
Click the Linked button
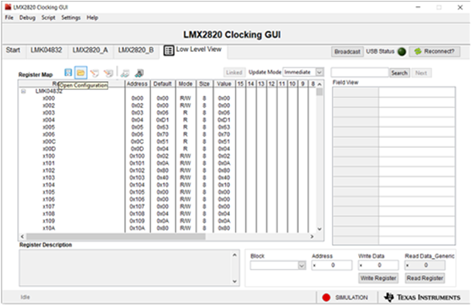coord(234,72)
